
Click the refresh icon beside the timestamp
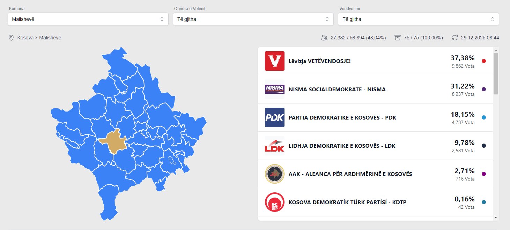454,38
